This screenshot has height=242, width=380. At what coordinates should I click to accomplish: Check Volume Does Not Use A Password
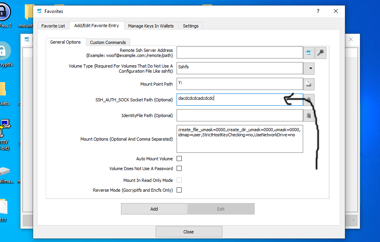pyautogui.click(x=179, y=168)
